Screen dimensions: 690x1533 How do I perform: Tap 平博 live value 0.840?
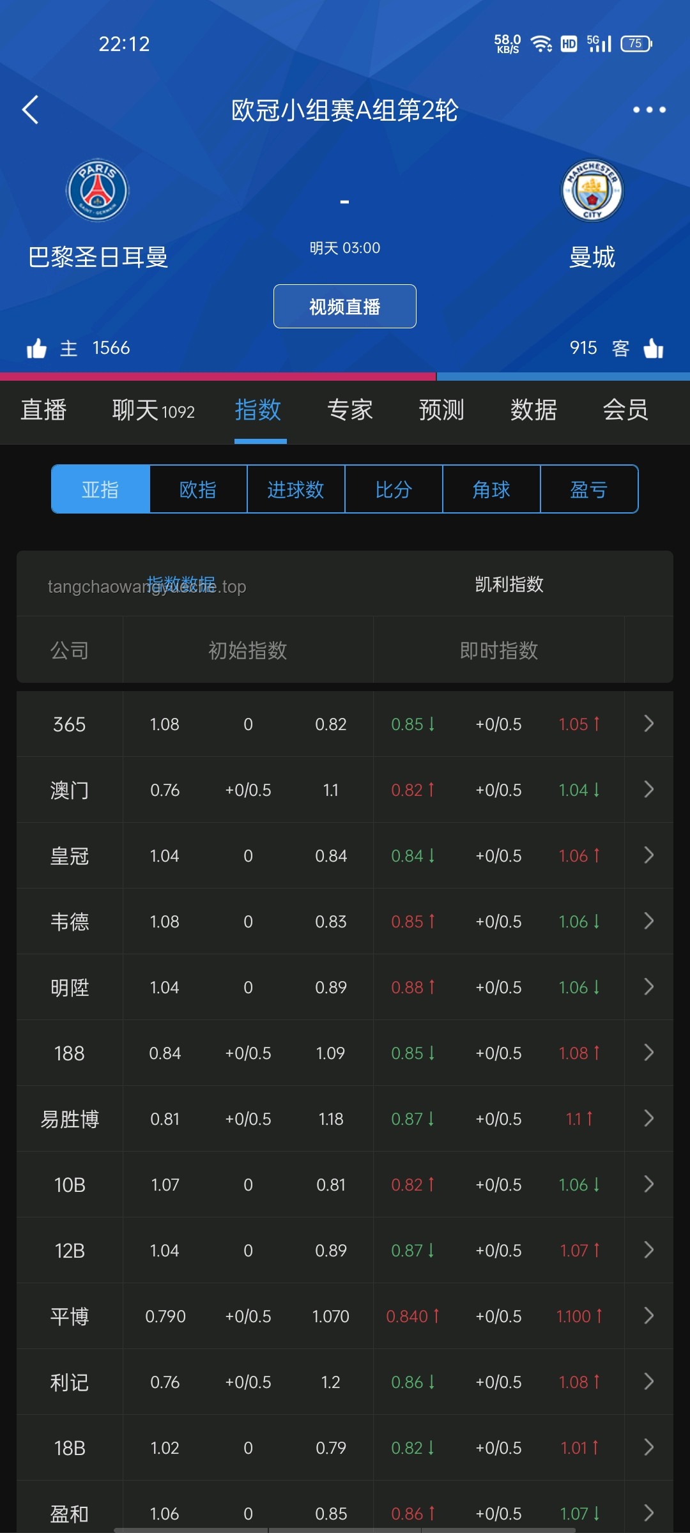407,1316
